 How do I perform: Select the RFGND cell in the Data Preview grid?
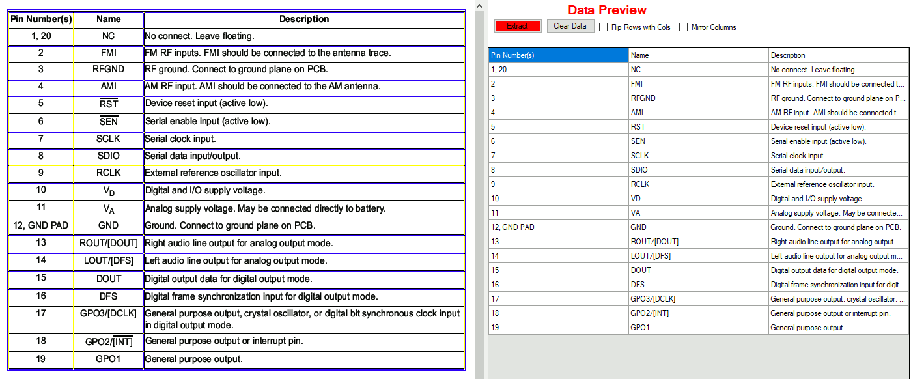(699, 98)
